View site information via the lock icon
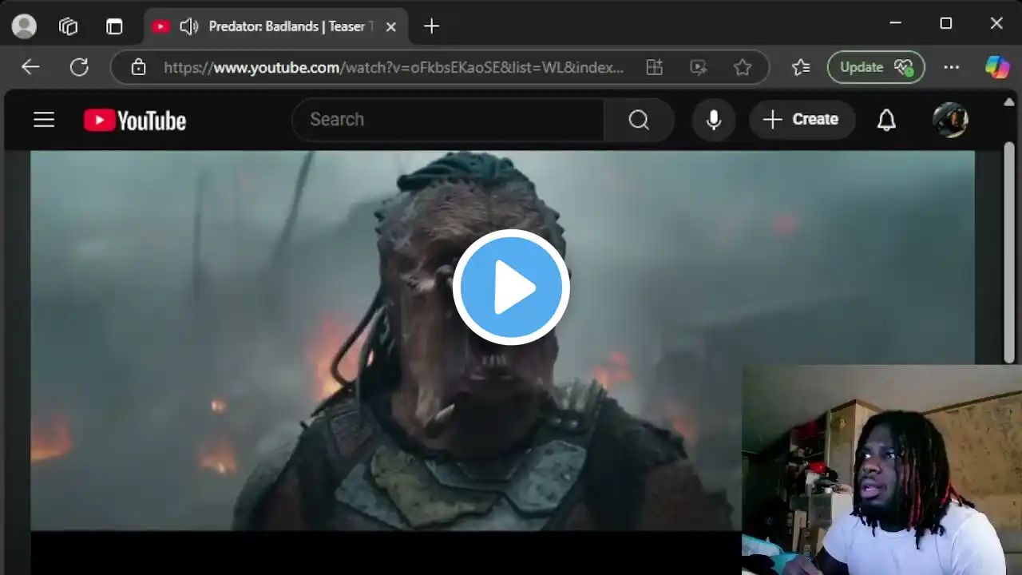 (x=138, y=67)
